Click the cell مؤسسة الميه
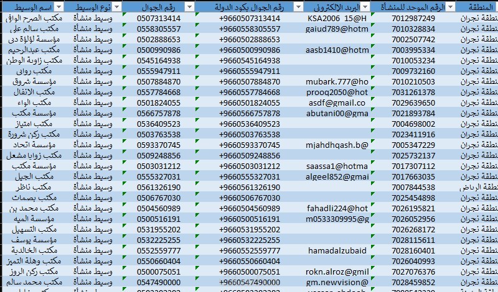498x292 pixels. tap(33, 219)
